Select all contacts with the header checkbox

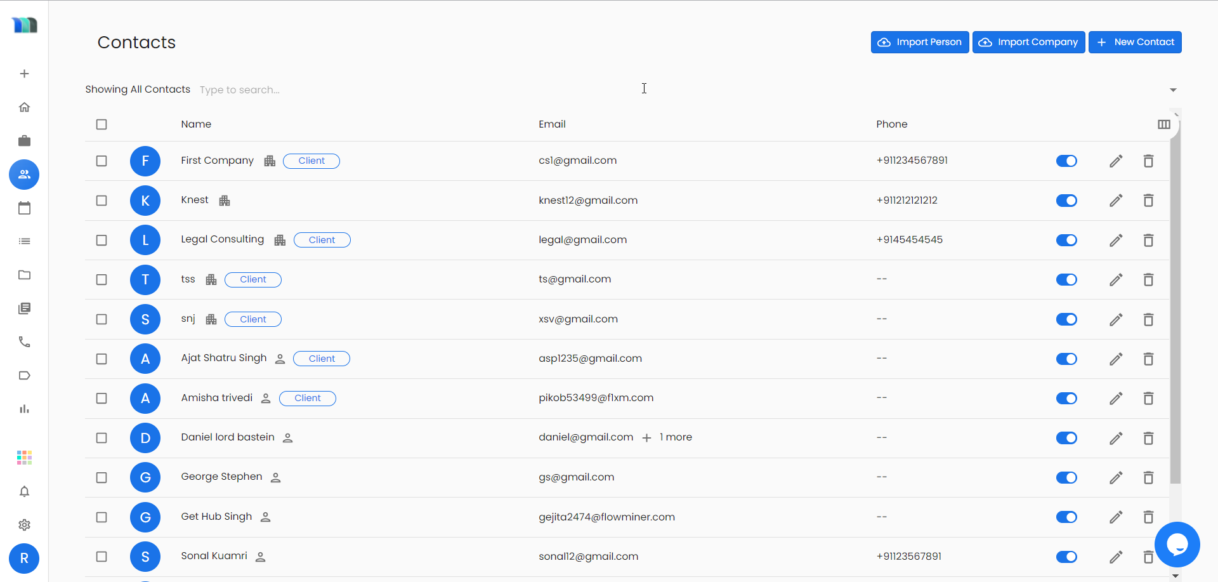point(101,124)
